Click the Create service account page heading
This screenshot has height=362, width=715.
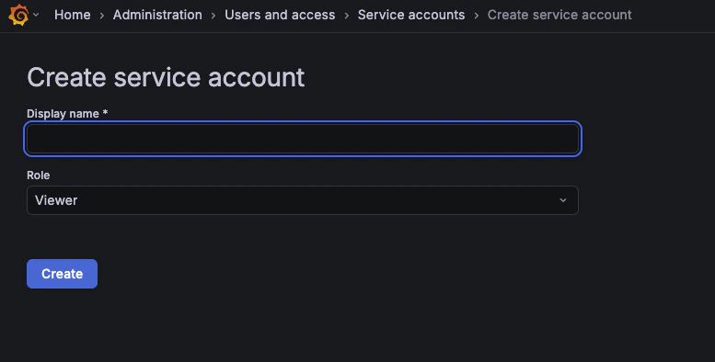(x=166, y=77)
